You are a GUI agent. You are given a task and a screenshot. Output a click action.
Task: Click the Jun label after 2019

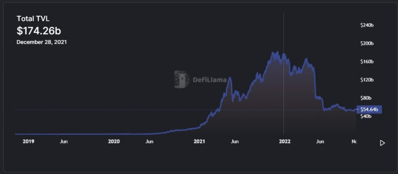[64, 142]
